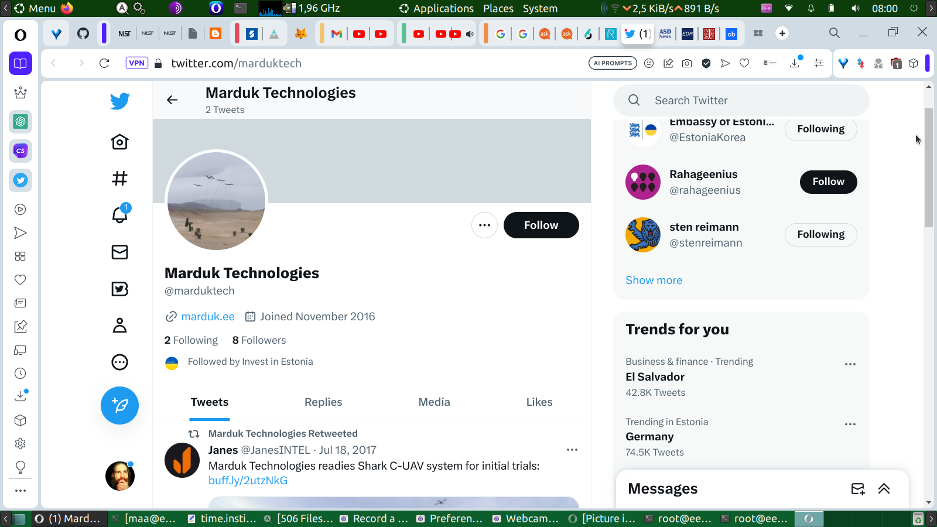Open the Opera main menu logo
The width and height of the screenshot is (937, 527).
click(x=20, y=35)
